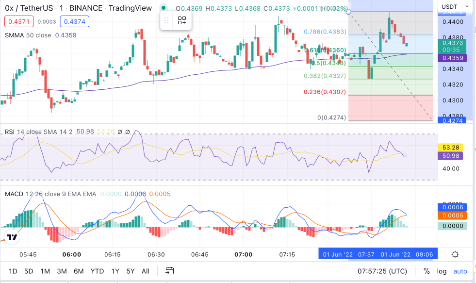Click the teal 0.0000 MACD scale label
Viewport: 476px width, 283px height.
pyautogui.click(x=452, y=226)
